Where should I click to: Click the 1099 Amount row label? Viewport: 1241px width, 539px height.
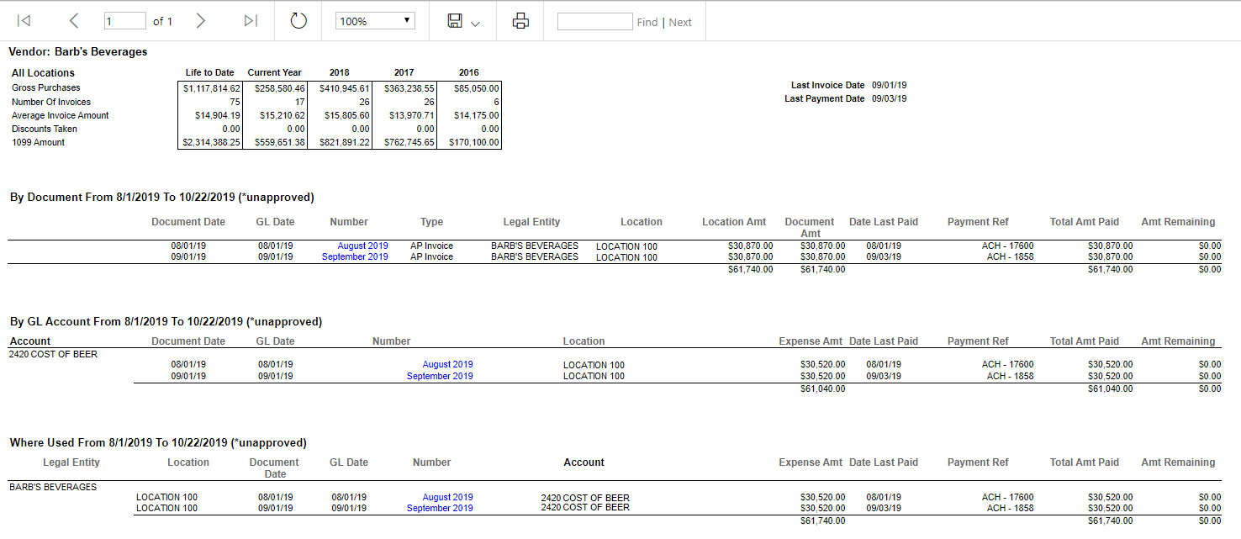pyautogui.click(x=38, y=143)
